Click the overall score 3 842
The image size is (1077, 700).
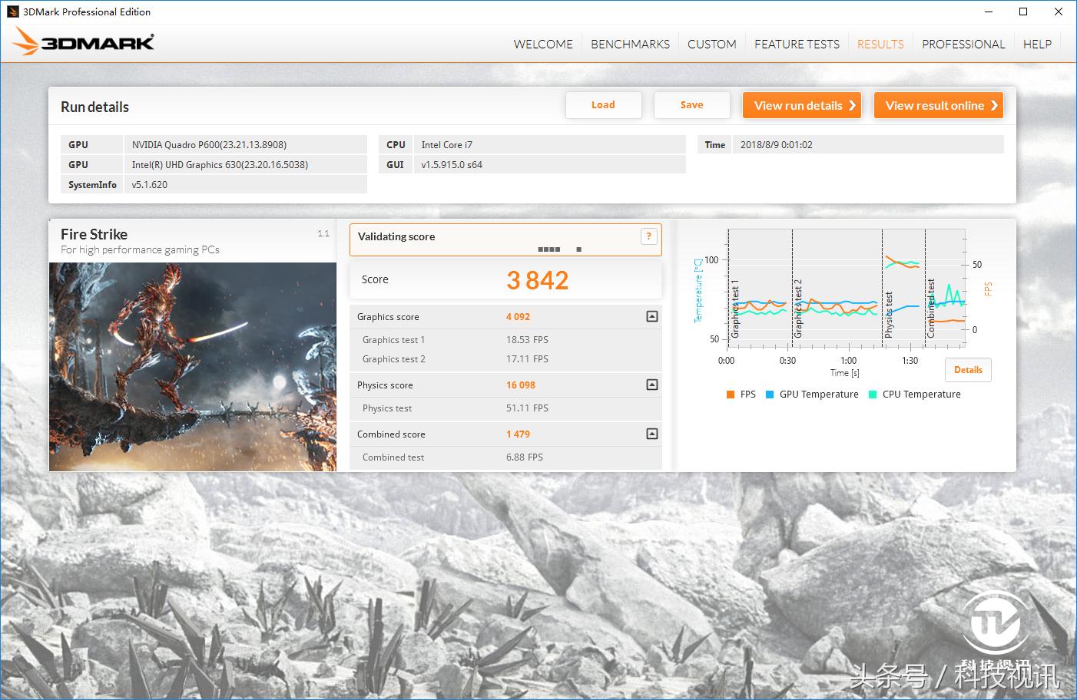coord(538,280)
